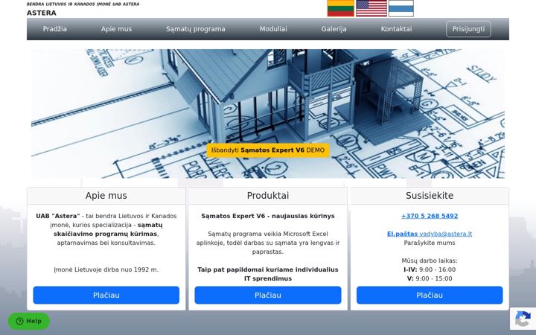Viewport: 536px width, 335px height.
Task: Switch language with the Lithuanian flag
Action: (340, 8)
